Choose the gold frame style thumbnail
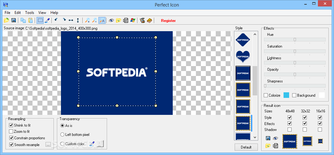The image size is (334, 155). (x=243, y=90)
